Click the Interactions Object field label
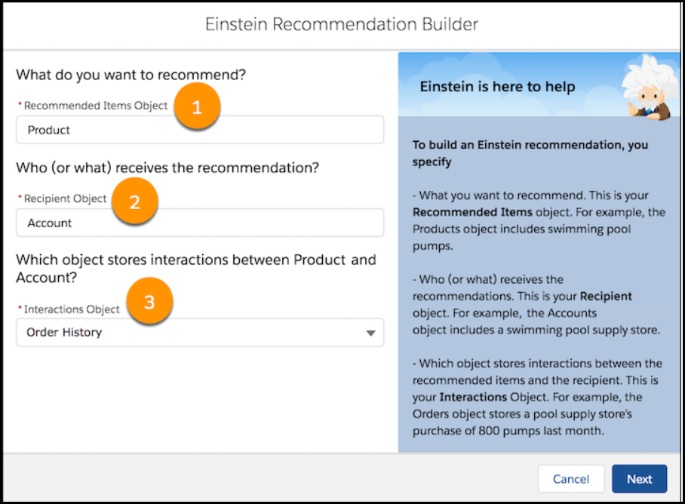This screenshot has height=504, width=685. pyautogui.click(x=72, y=309)
